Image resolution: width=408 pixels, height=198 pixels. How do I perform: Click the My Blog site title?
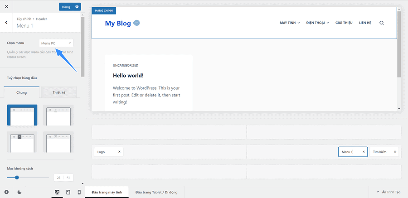coord(118,23)
